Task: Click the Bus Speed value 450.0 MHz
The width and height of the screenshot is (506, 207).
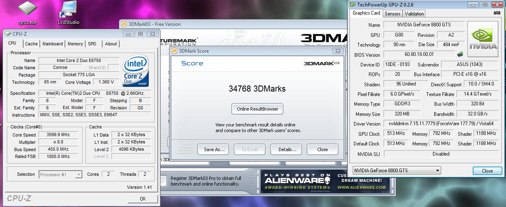Action: (59, 149)
